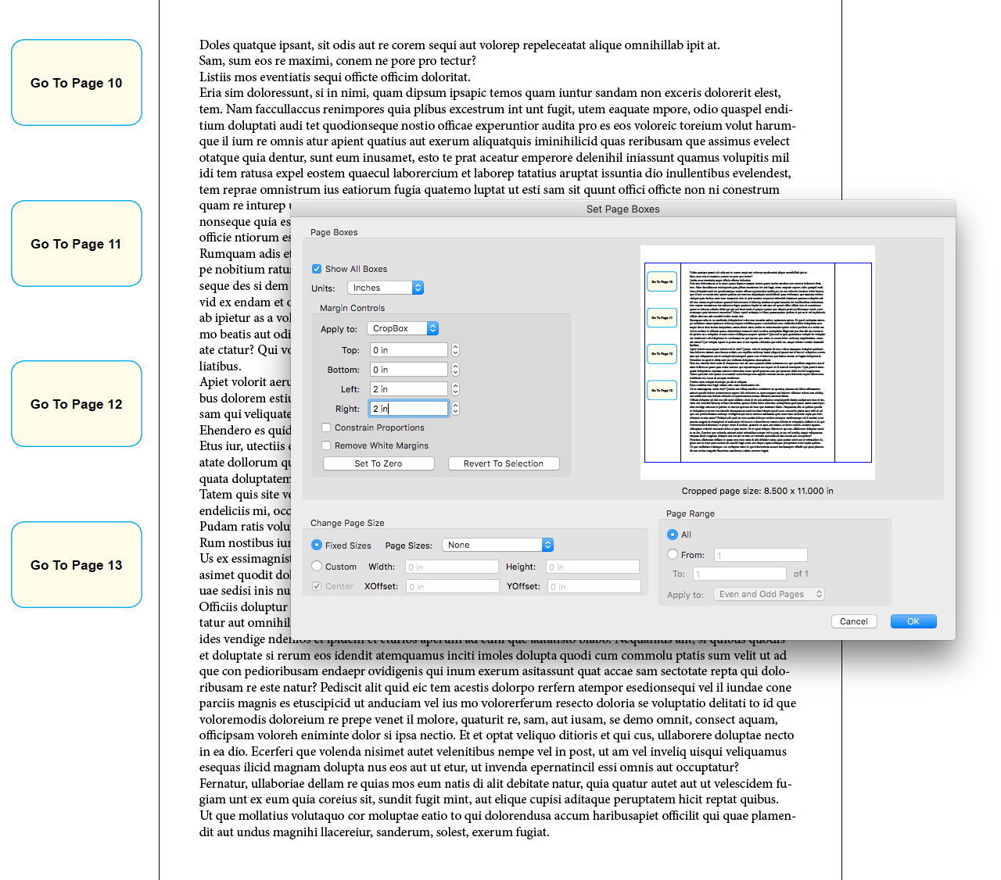Open the Apply to CropBox dropdown
The width and height of the screenshot is (1001, 880).
[403, 328]
